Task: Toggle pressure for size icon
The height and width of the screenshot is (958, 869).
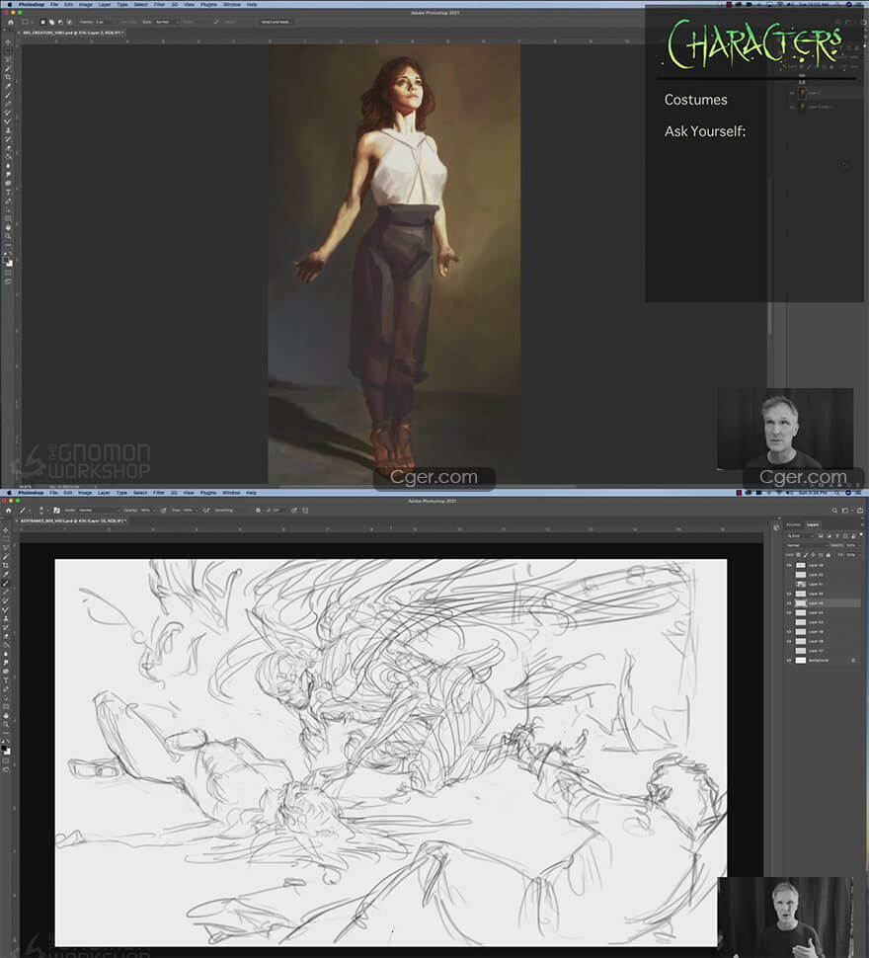Action: coord(294,511)
